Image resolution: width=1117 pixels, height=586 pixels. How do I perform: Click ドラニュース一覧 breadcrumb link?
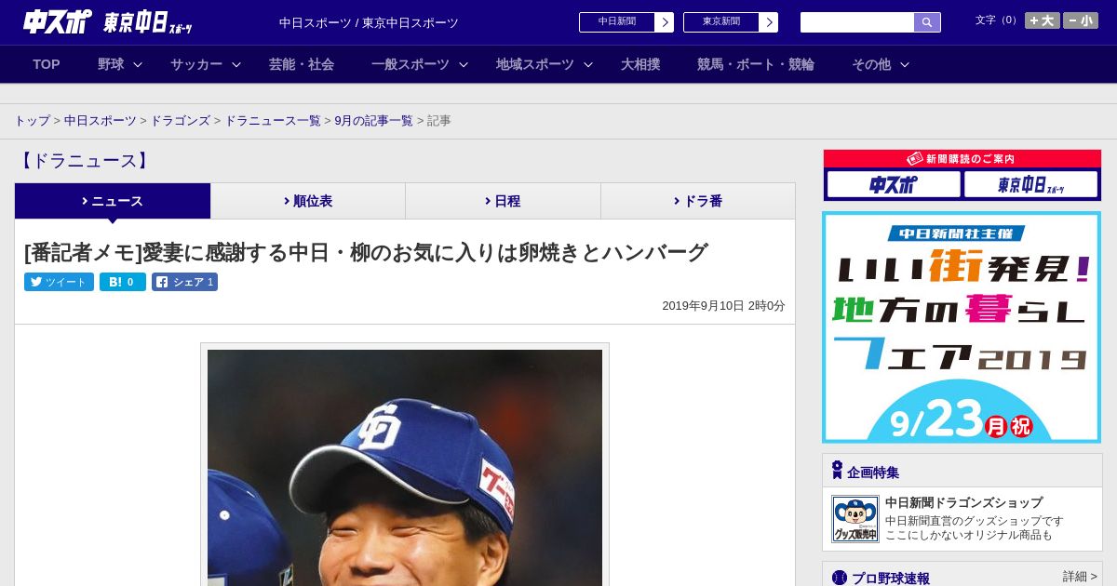tap(273, 121)
